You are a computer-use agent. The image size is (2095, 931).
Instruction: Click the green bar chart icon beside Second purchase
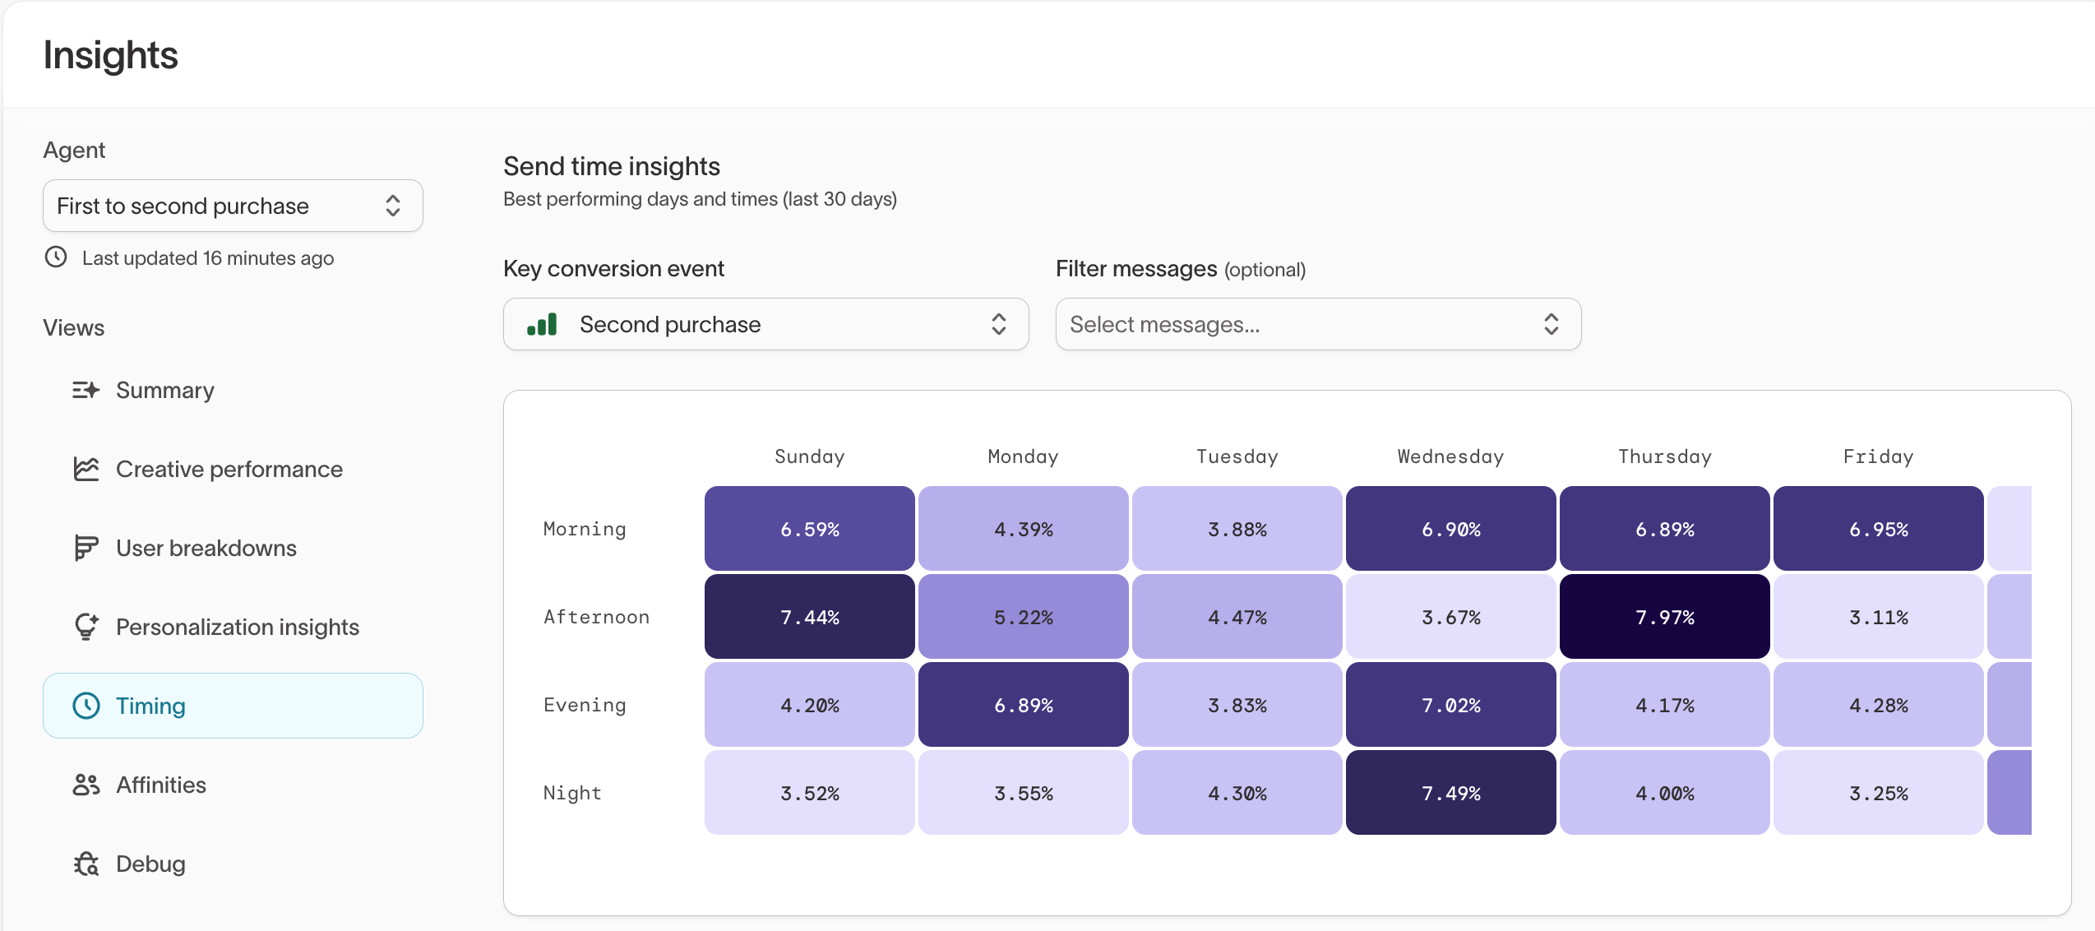(542, 324)
